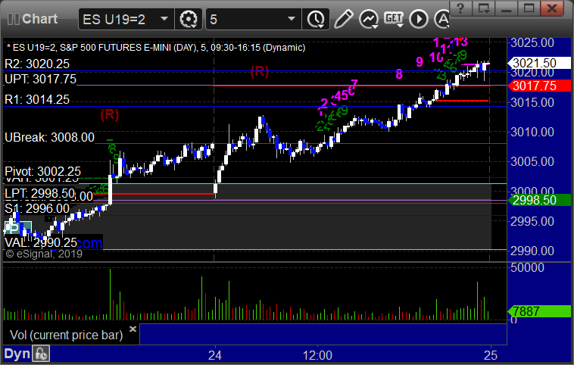Select the UPT: 3017.75 level label
This screenshot has height=365, width=574.
click(40, 79)
